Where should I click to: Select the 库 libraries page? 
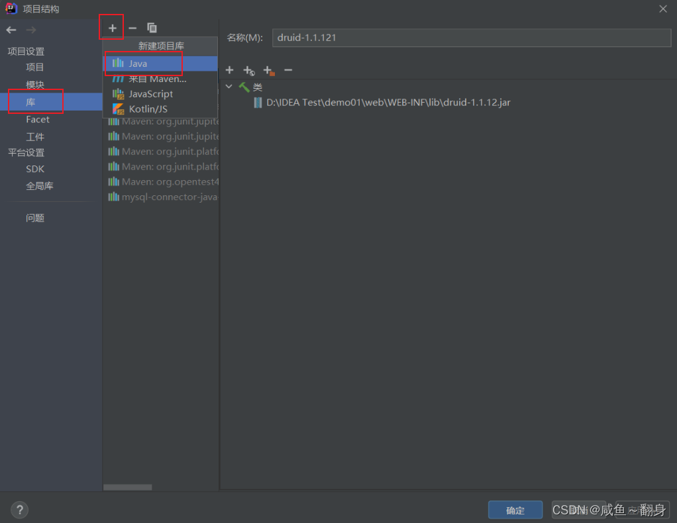[51, 102]
